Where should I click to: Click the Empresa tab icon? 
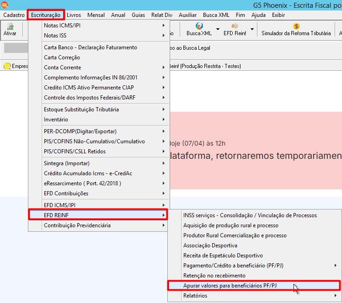tap(7, 66)
